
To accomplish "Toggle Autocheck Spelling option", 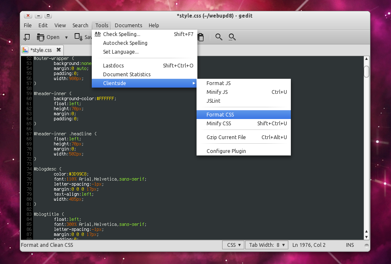I will (x=125, y=43).
